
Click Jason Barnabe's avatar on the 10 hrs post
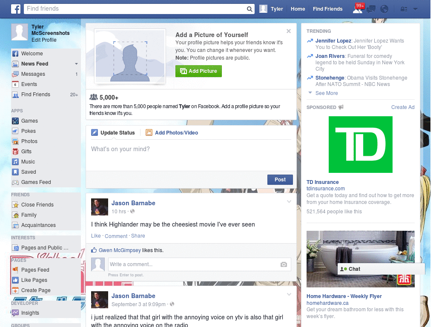[100, 207]
